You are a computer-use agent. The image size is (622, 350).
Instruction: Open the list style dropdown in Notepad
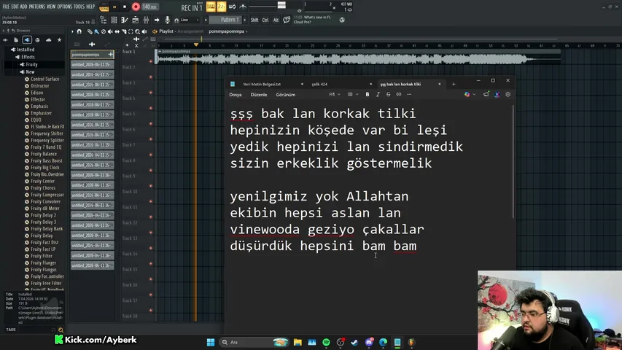tap(353, 95)
